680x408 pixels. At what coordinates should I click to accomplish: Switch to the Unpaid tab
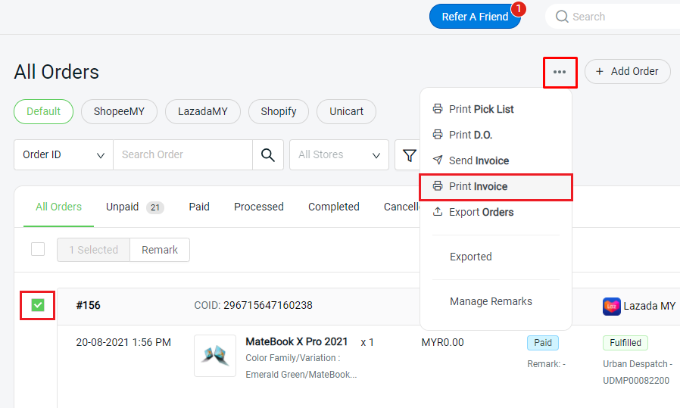coord(123,207)
